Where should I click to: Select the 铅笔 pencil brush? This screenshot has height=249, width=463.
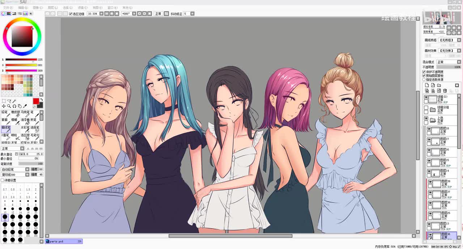[x=6, y=114]
